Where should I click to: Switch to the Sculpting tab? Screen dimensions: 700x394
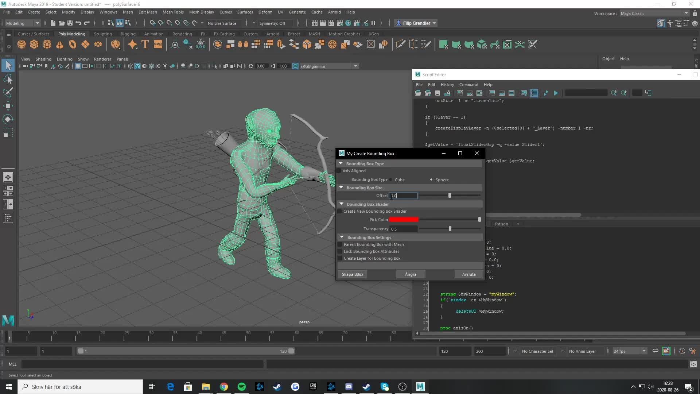pos(102,34)
